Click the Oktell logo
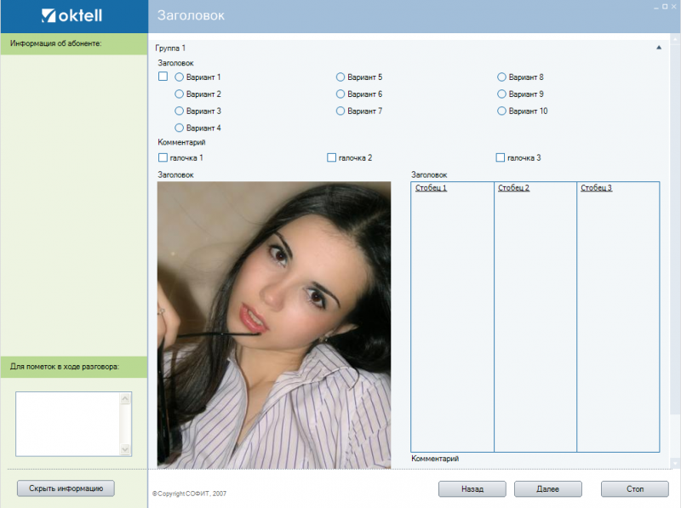The width and height of the screenshot is (681, 508). coord(72,15)
